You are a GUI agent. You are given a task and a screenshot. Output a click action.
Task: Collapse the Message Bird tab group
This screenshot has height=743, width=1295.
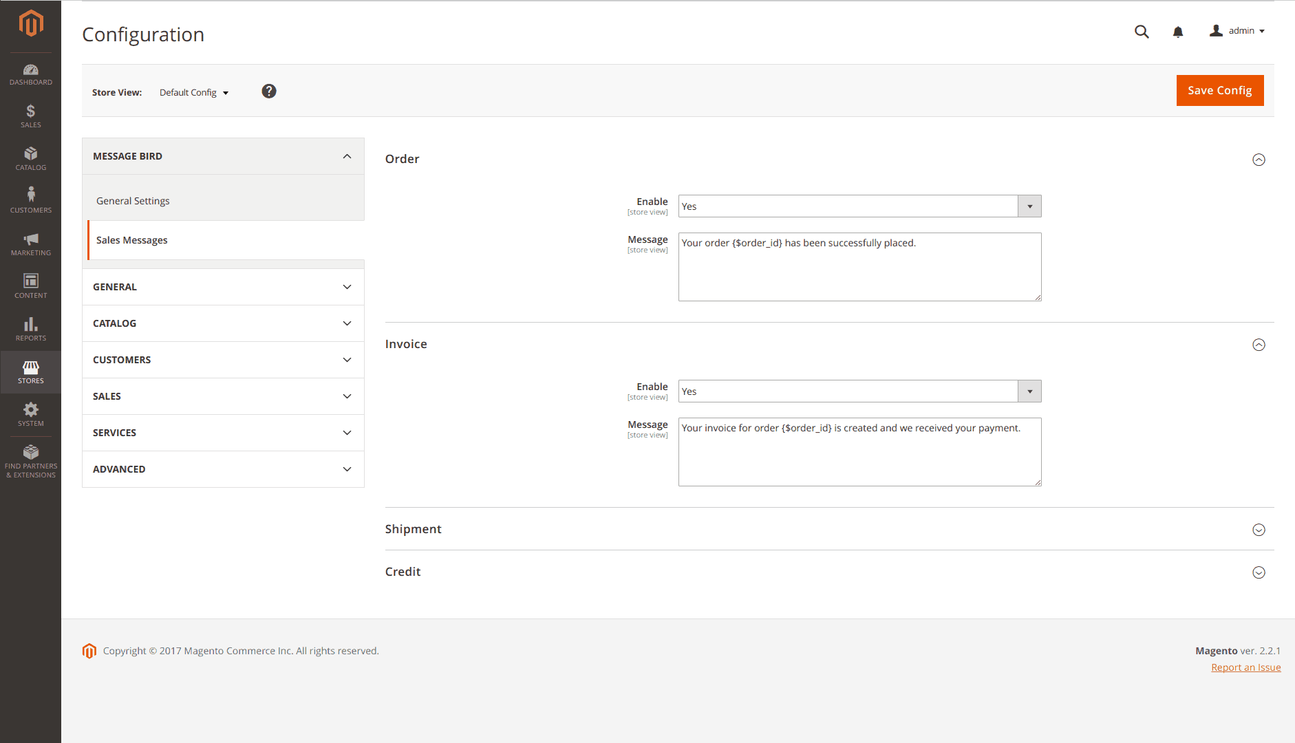pyautogui.click(x=223, y=156)
